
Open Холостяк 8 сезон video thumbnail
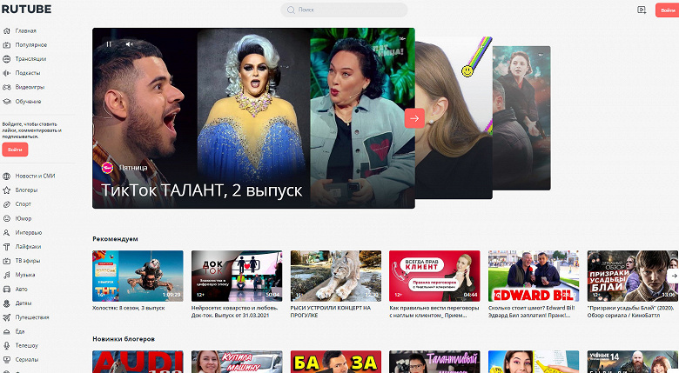[x=138, y=276]
